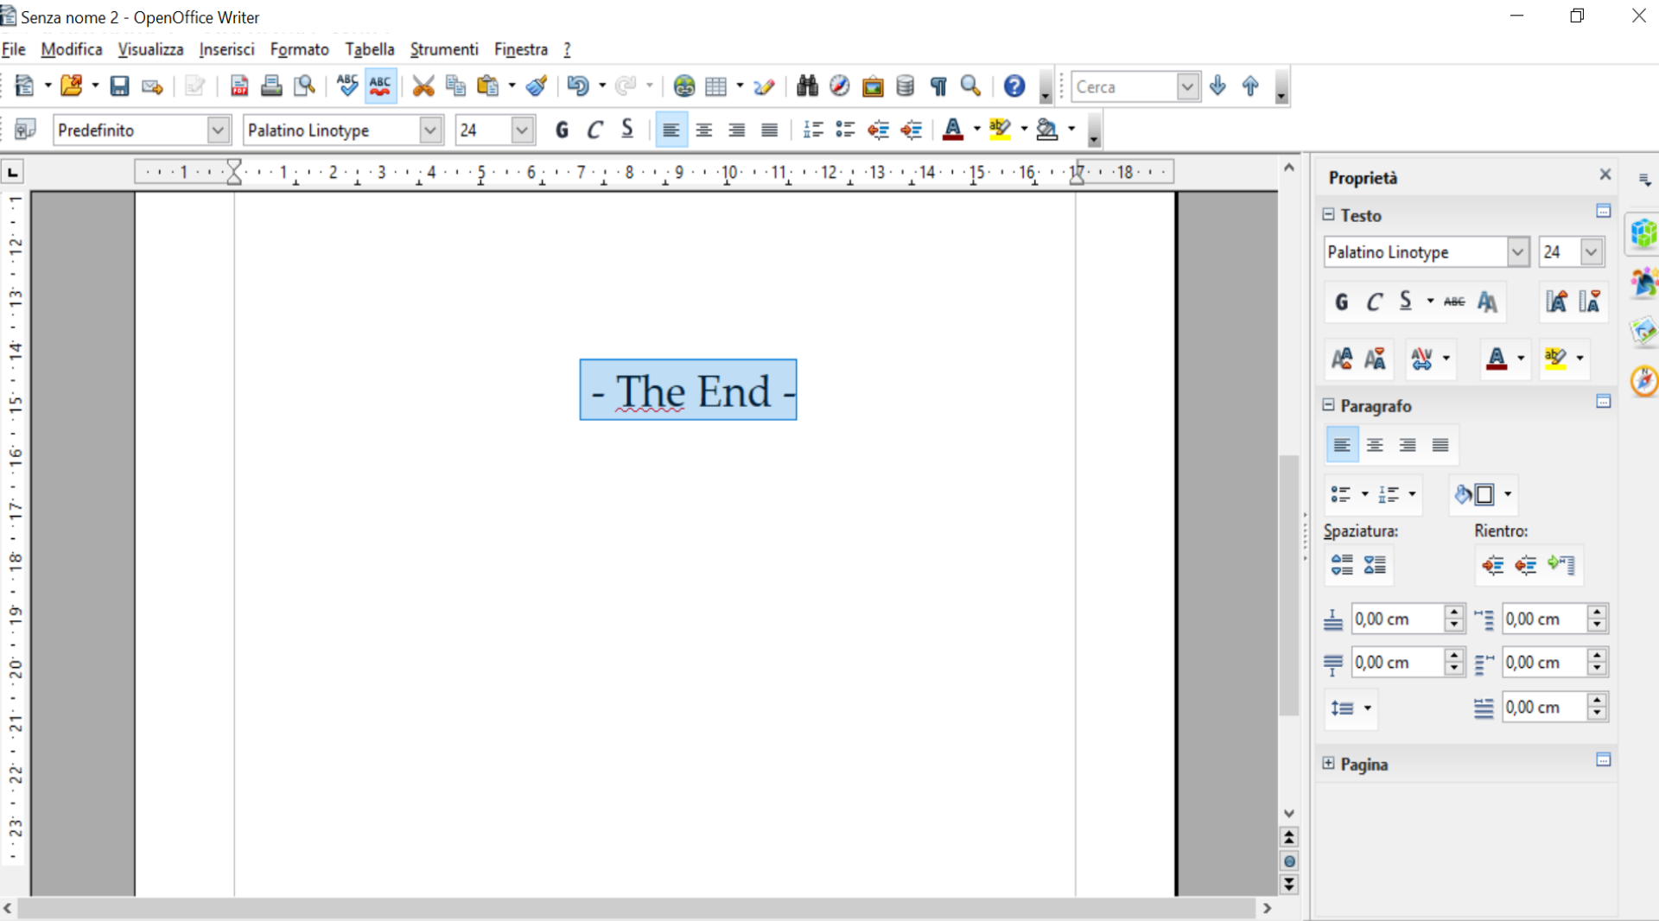The height and width of the screenshot is (921, 1659).
Task: Open font color dropdown arrow in toolbar
Action: pyautogui.click(x=977, y=130)
